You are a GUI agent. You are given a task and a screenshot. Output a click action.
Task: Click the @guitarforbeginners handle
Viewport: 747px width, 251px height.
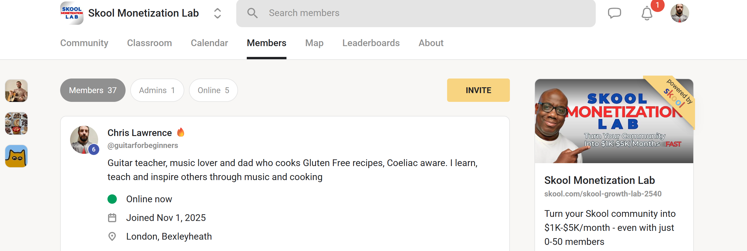[143, 145]
